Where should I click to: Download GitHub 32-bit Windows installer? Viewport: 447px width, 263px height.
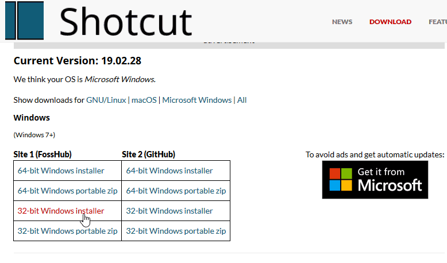(169, 211)
